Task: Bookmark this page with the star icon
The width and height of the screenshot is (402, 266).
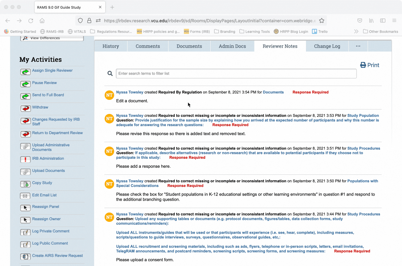Action: point(322,20)
